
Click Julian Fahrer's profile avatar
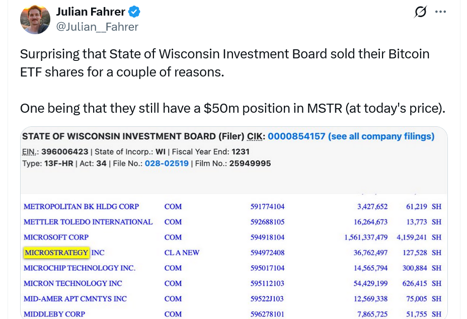click(x=35, y=20)
